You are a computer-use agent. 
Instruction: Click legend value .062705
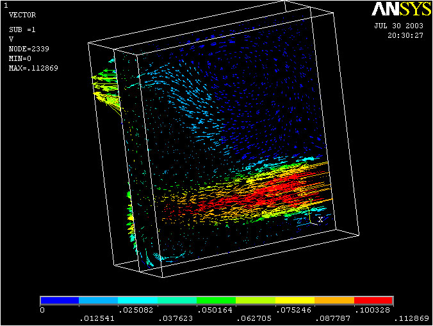254,318
